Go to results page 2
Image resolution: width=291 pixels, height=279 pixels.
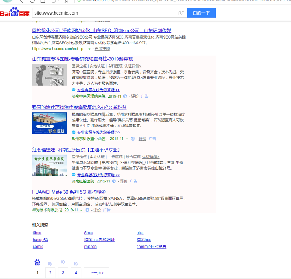tap(50, 273)
